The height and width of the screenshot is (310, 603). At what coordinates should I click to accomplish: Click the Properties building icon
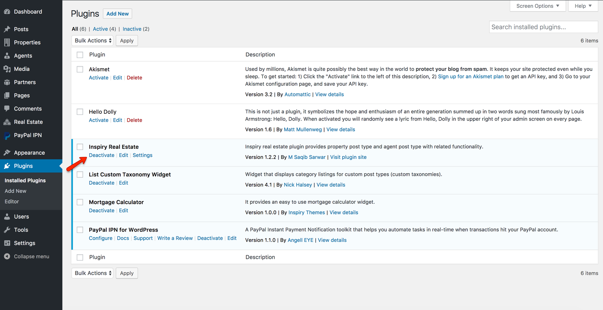pos(7,43)
